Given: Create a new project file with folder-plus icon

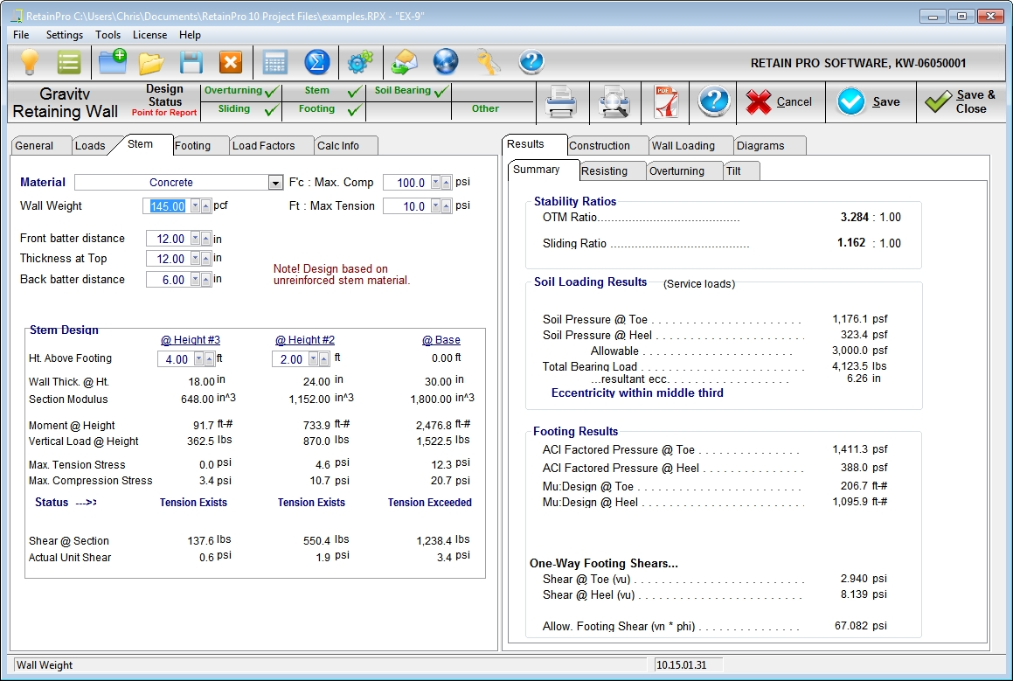Looking at the screenshot, I should click(x=112, y=62).
